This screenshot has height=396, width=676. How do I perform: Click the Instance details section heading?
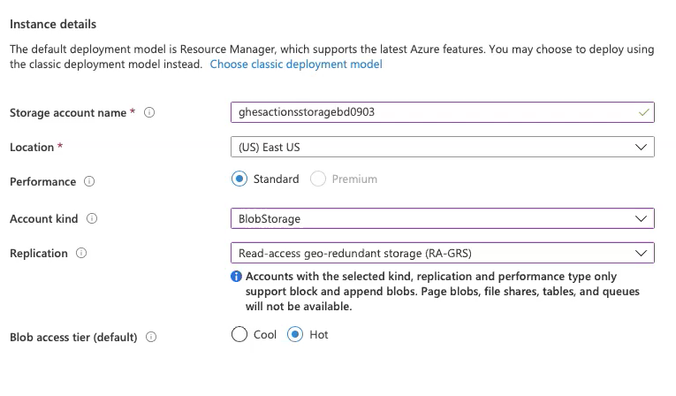coord(53,24)
